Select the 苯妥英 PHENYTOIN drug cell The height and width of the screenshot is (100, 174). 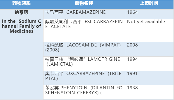click(84, 92)
